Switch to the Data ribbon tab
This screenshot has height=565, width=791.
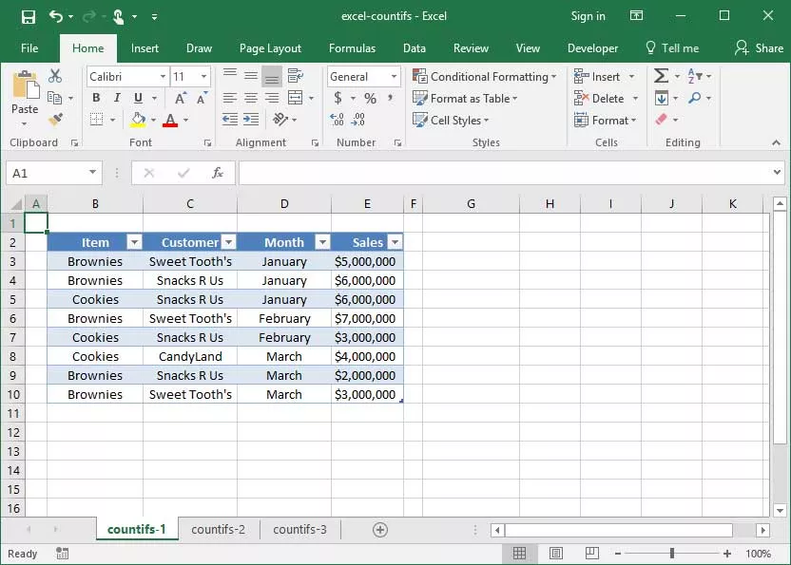415,48
